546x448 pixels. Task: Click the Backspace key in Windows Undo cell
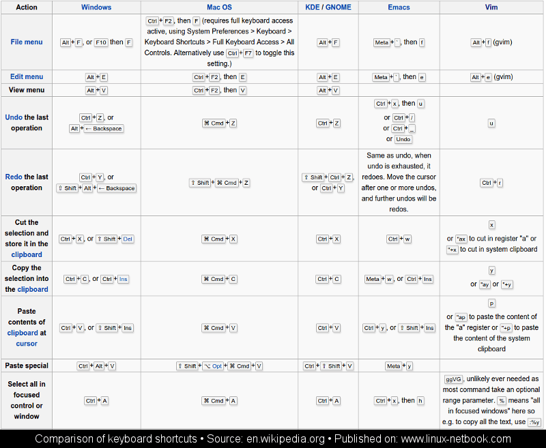pos(104,129)
